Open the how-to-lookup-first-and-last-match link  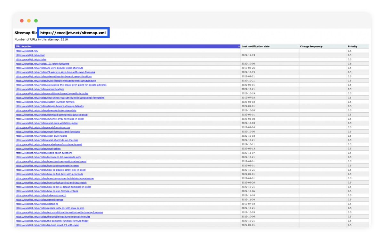51,183
